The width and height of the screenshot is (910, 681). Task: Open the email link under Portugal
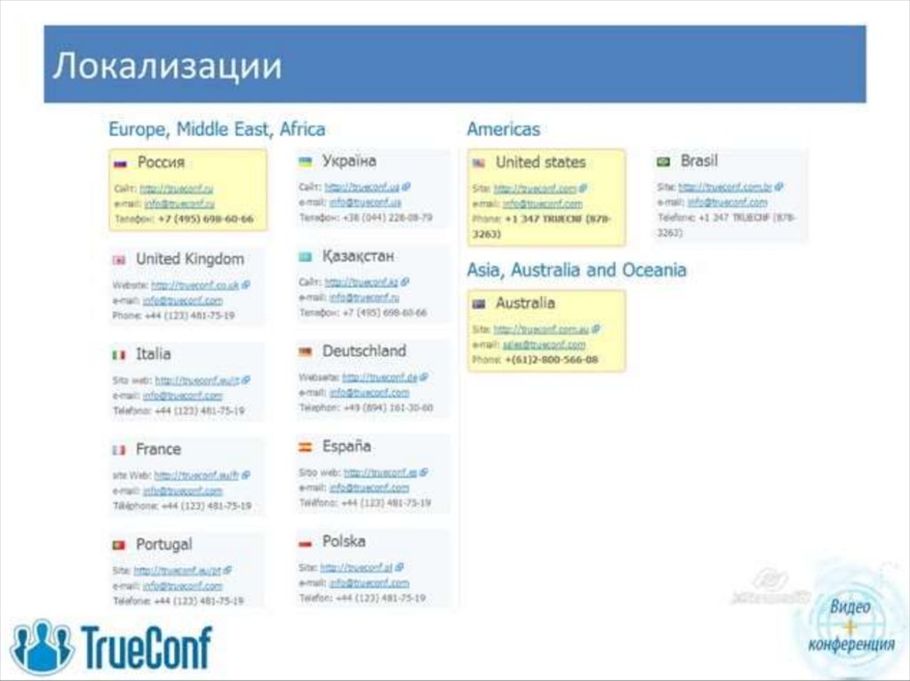coord(183,586)
